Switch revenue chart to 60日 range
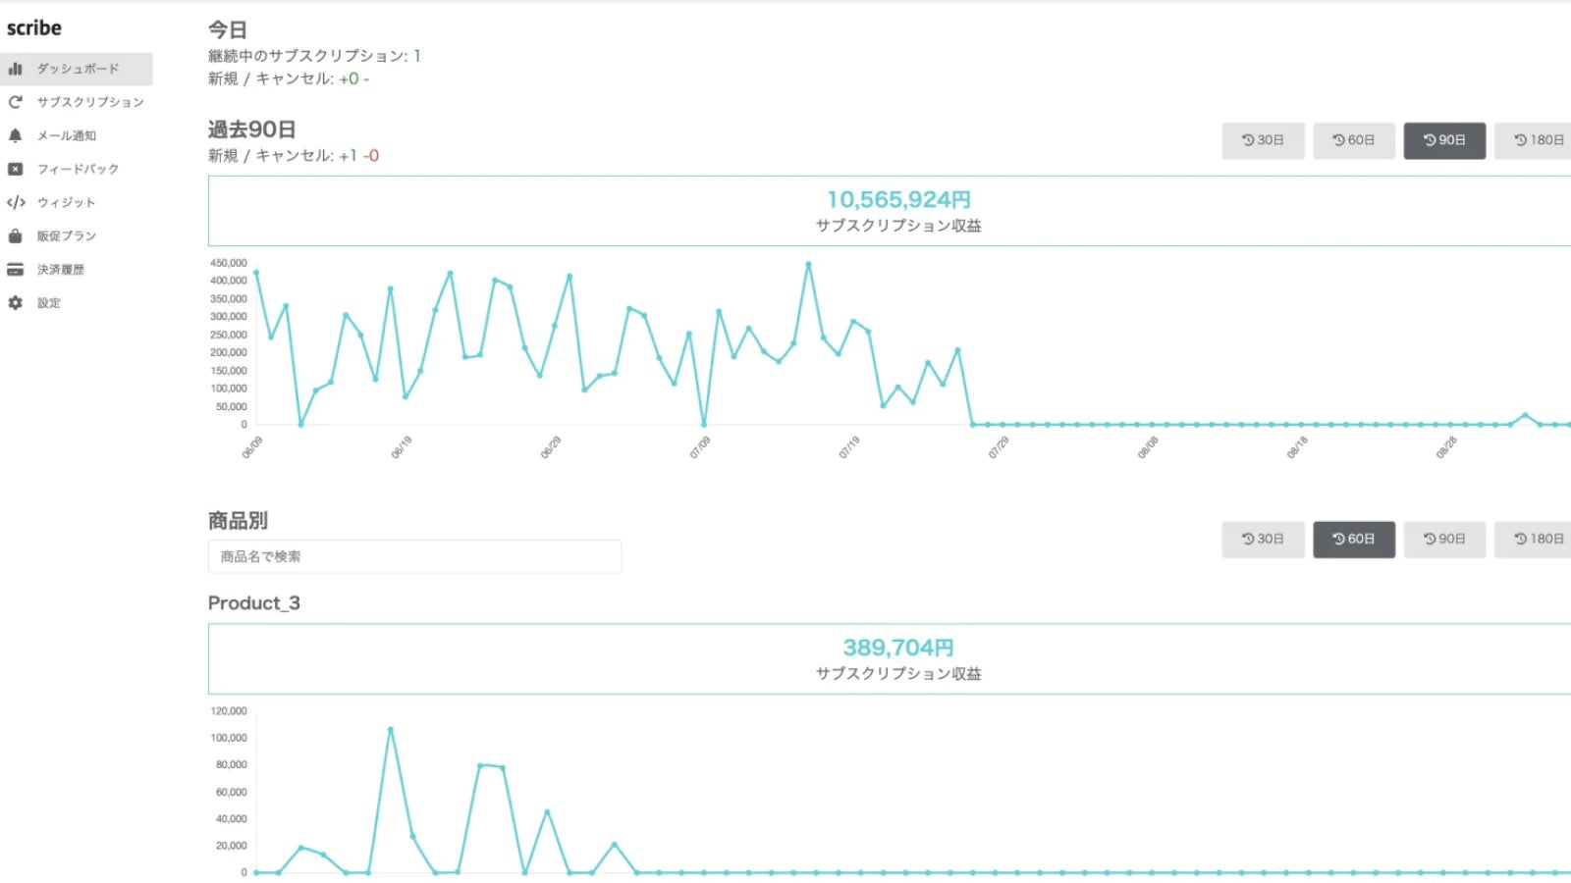This screenshot has height=883, width=1571. pos(1353,140)
